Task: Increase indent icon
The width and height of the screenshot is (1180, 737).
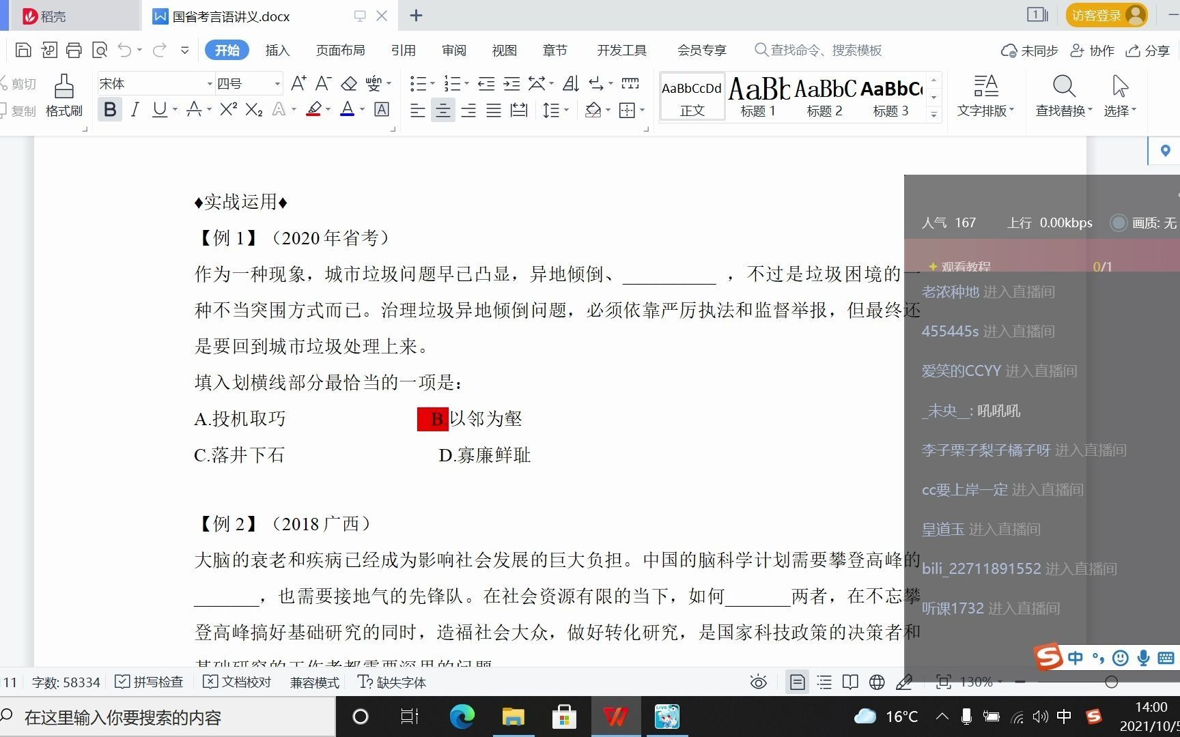Action: [511, 83]
